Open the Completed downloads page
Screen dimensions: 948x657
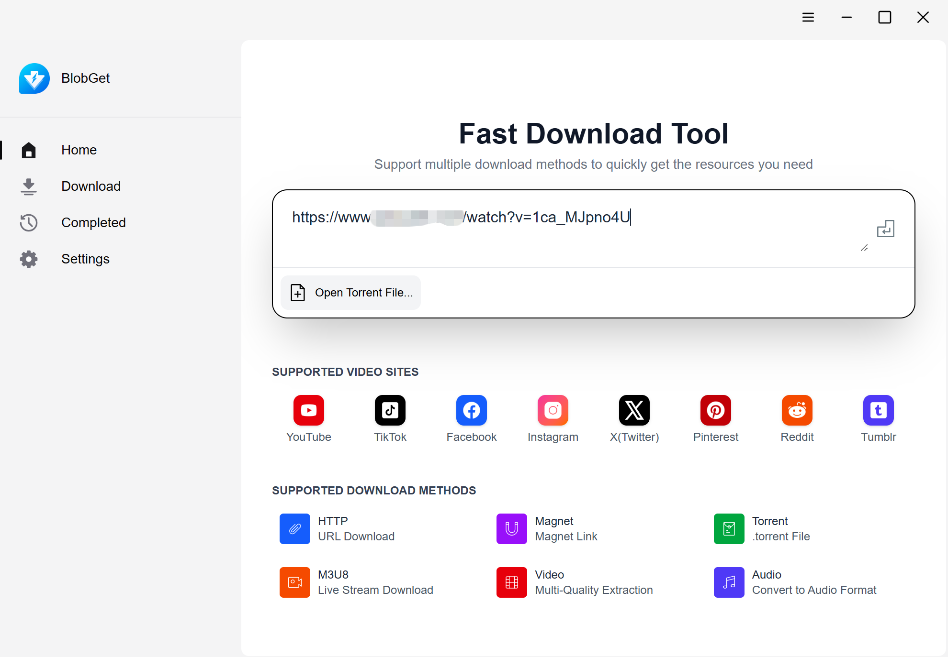[x=93, y=222]
